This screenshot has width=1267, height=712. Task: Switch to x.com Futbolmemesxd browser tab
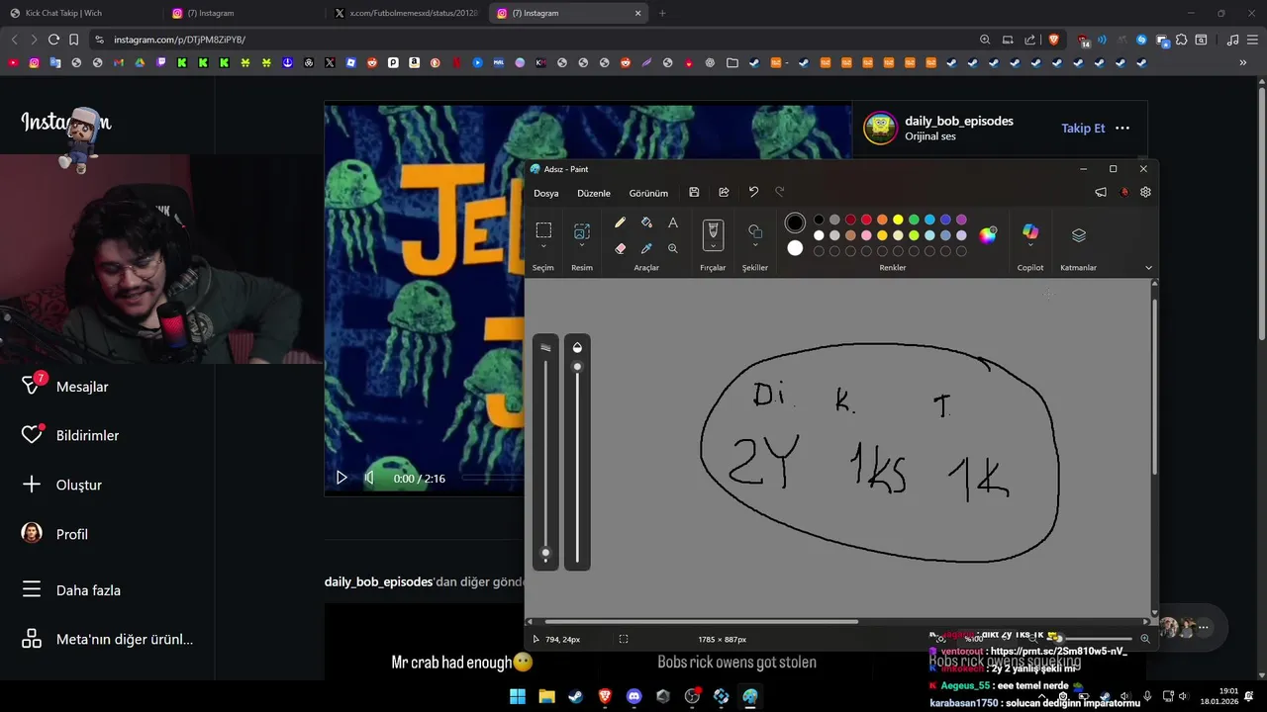click(x=406, y=13)
